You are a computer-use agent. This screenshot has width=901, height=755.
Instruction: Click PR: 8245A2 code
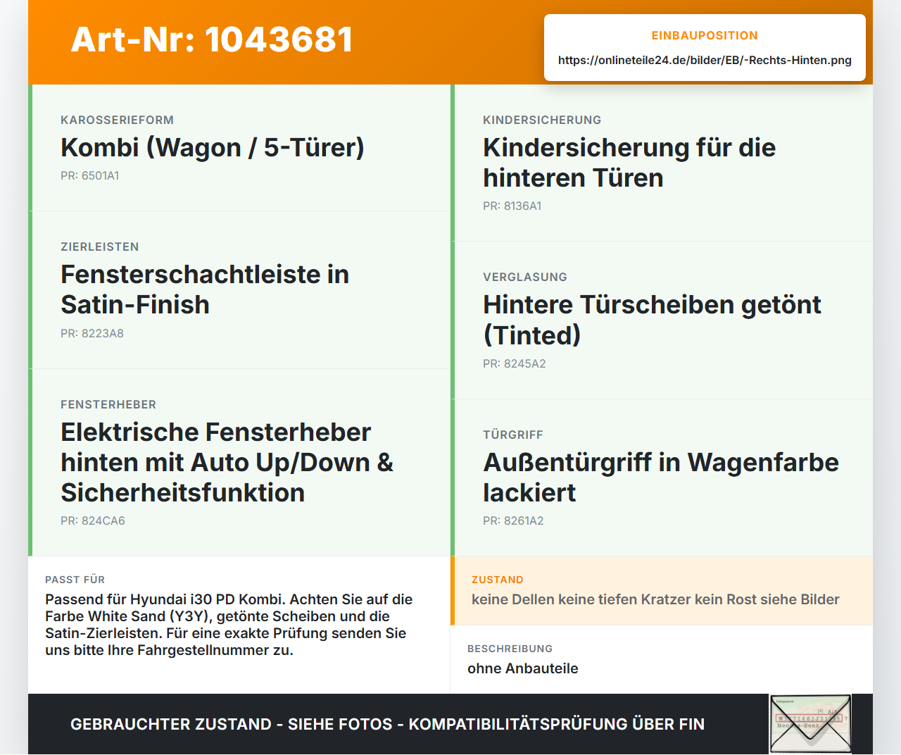pos(515,363)
